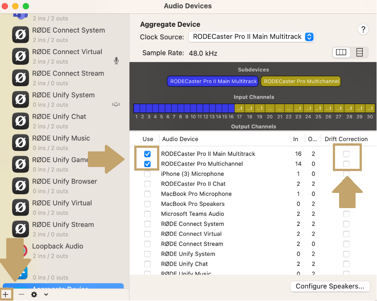This screenshot has height=301, width=377.
Task: Open help with the question mark button
Action: point(363,29)
